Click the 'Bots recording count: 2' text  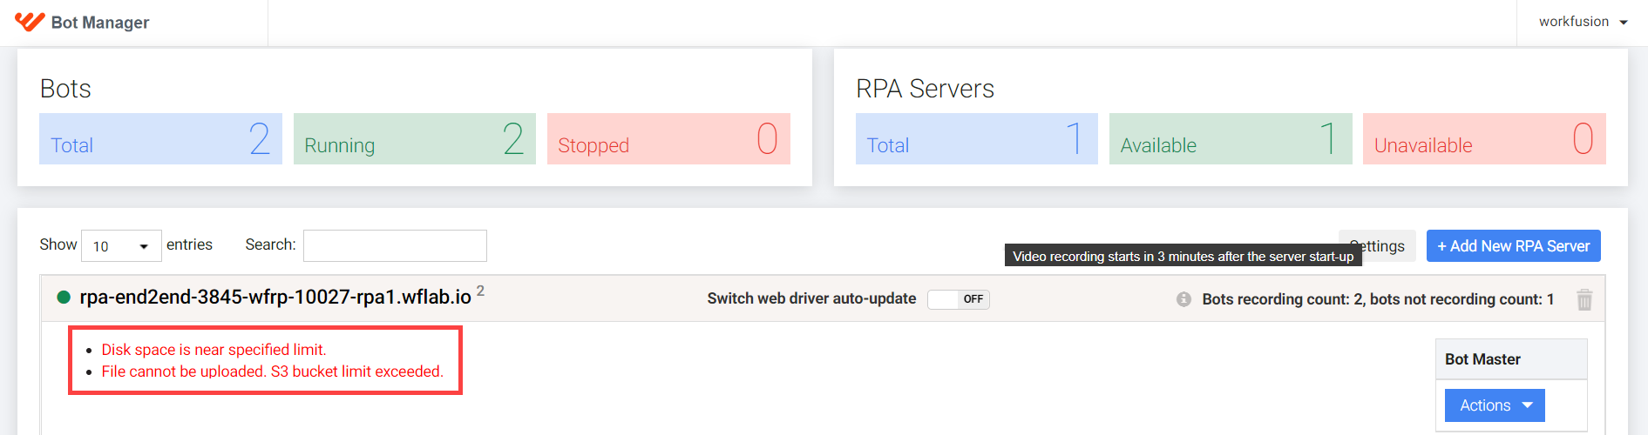pyautogui.click(x=1282, y=299)
